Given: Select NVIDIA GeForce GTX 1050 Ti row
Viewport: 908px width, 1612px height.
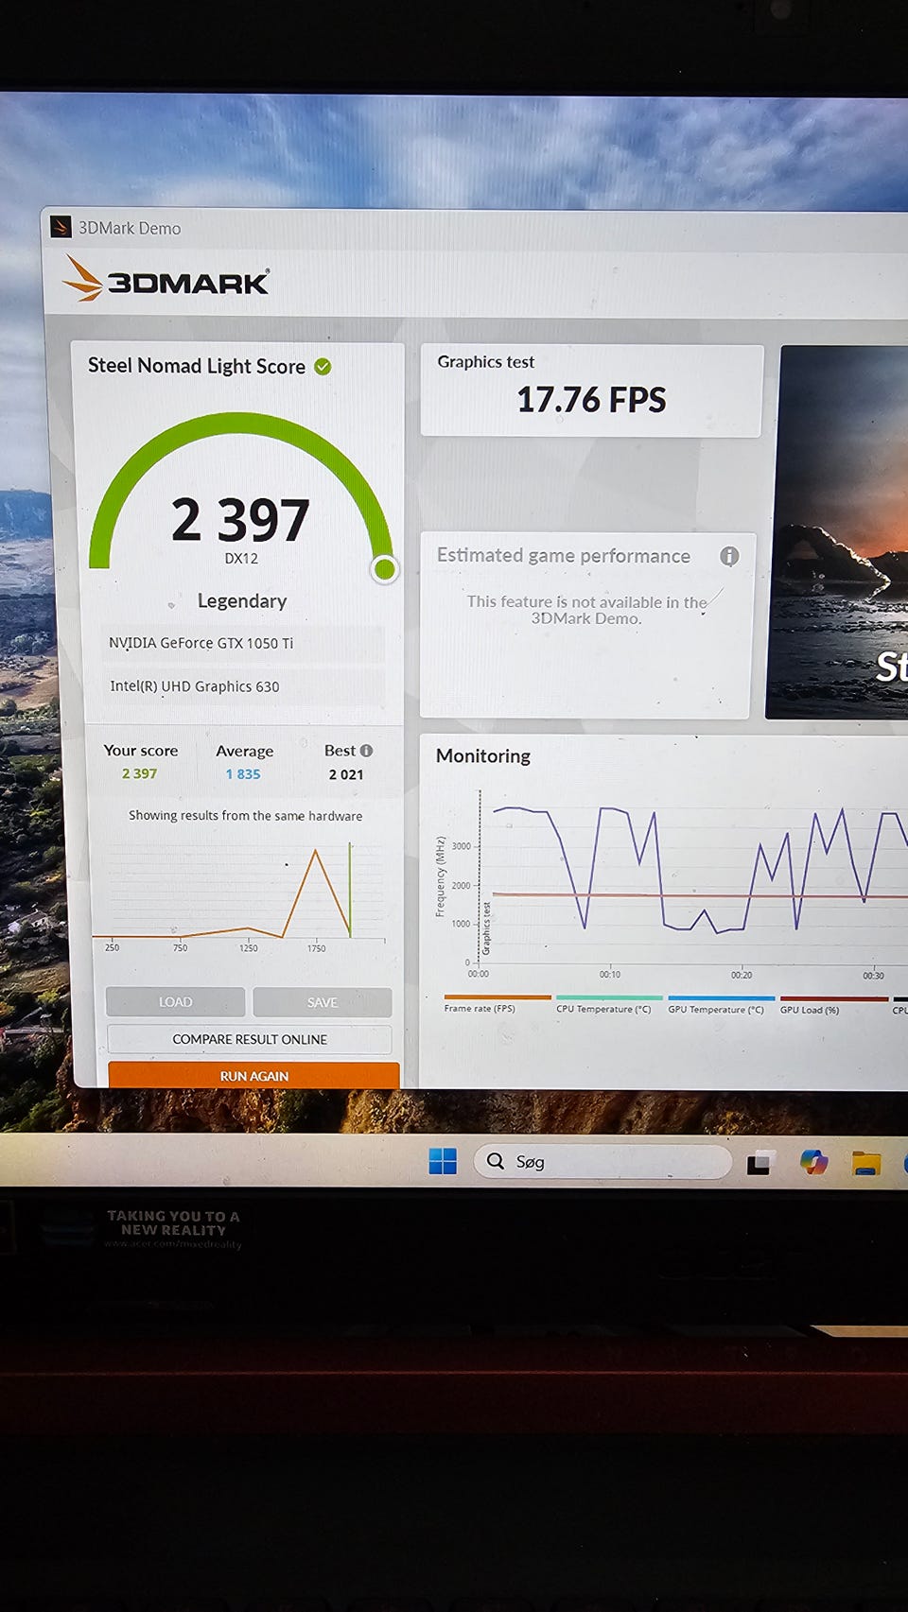Looking at the screenshot, I should click(x=244, y=643).
